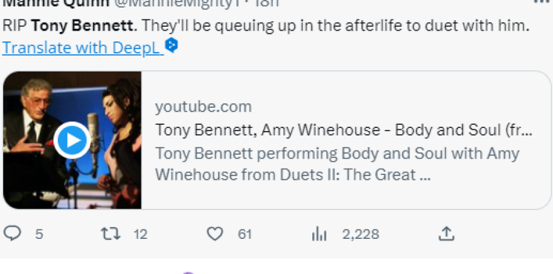Like the tweet with the heart icon
Image resolution: width=553 pixels, height=274 pixels.
click(215, 234)
